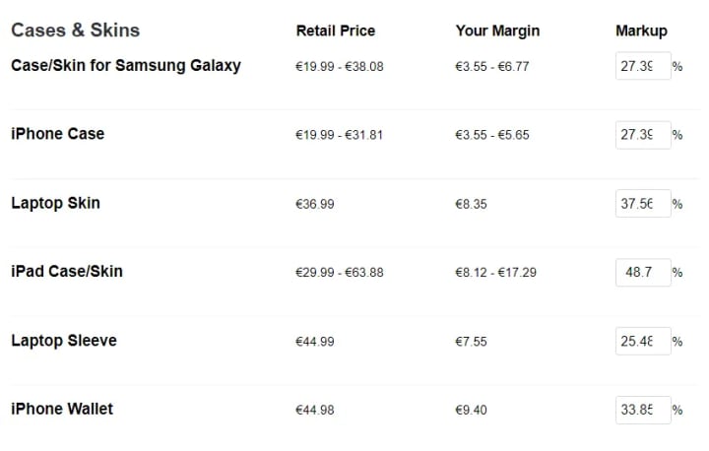Click the iPhone Wallet markup field
The height and width of the screenshot is (451, 709).
(x=643, y=410)
